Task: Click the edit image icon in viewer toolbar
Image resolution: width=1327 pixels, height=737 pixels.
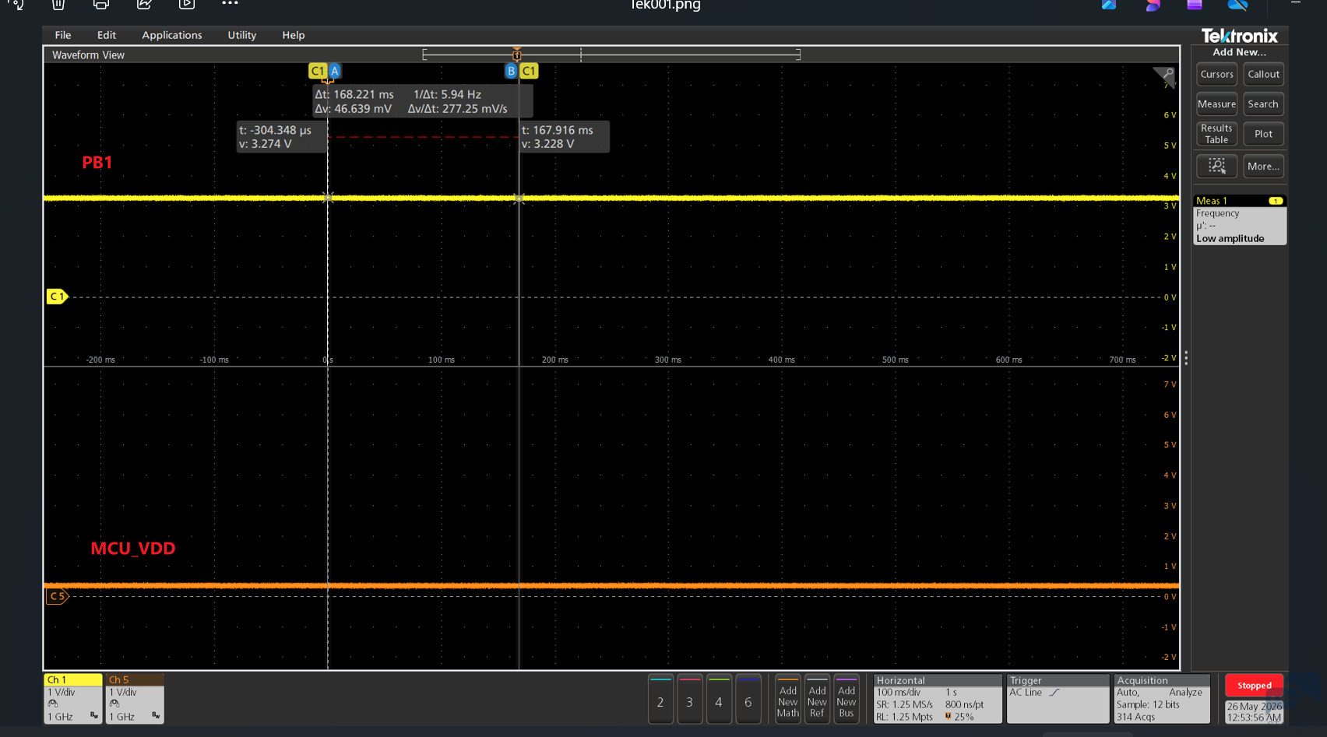Action: 144,5
